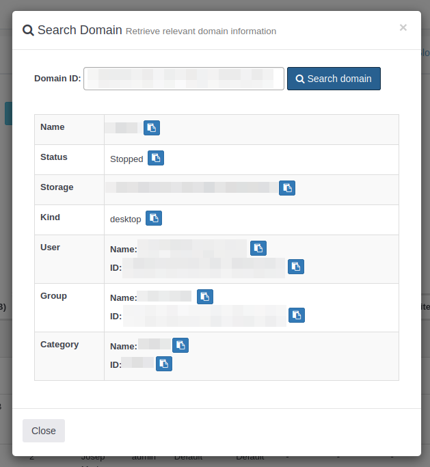Copy the Category name value
The width and height of the screenshot is (430, 467).
click(x=180, y=345)
